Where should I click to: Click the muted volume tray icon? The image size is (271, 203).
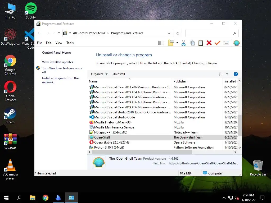click(237, 198)
